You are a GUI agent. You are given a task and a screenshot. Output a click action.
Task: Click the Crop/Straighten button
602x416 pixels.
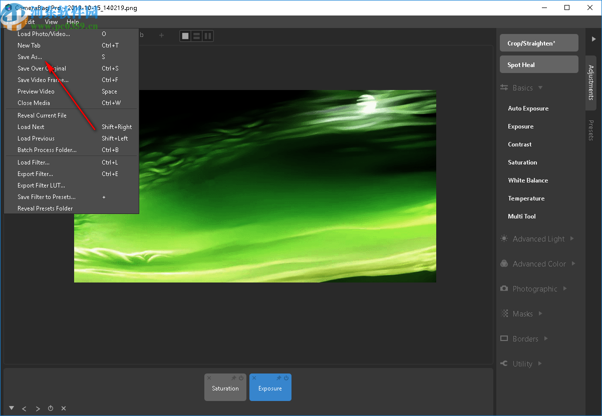[539, 43]
